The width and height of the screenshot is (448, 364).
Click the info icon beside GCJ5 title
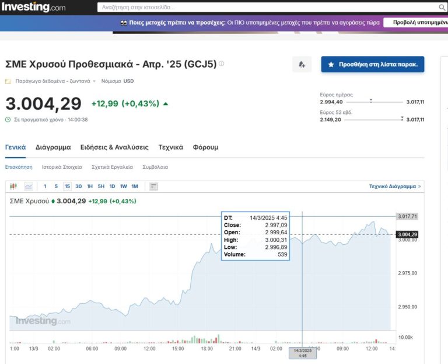221,64
